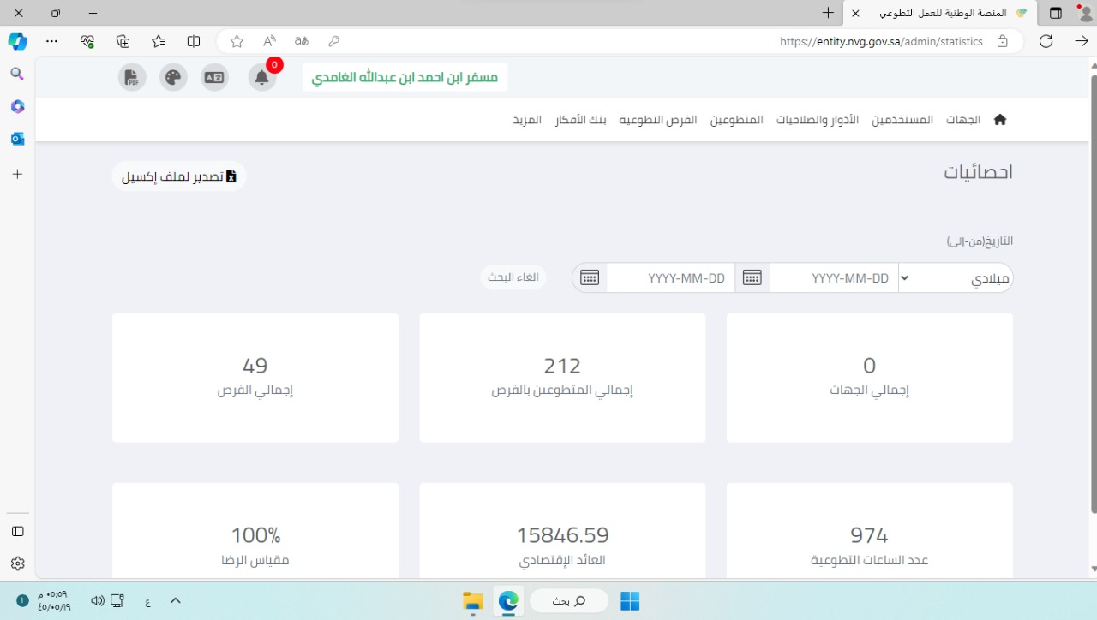Click the browser refresh icon
Image resolution: width=1097 pixels, height=620 pixels.
click(x=1046, y=41)
